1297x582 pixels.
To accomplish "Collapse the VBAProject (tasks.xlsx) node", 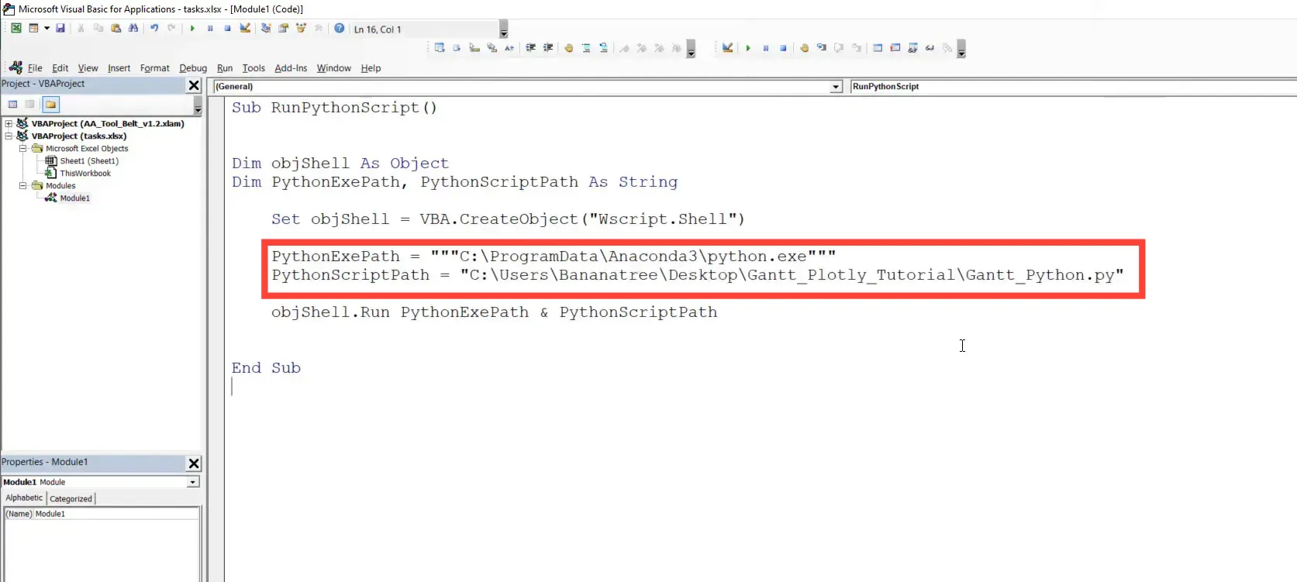I will (x=9, y=136).
